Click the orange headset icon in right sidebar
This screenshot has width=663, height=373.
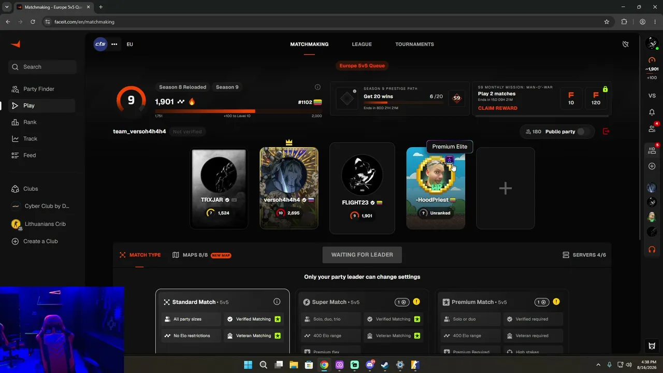pyautogui.click(x=652, y=250)
